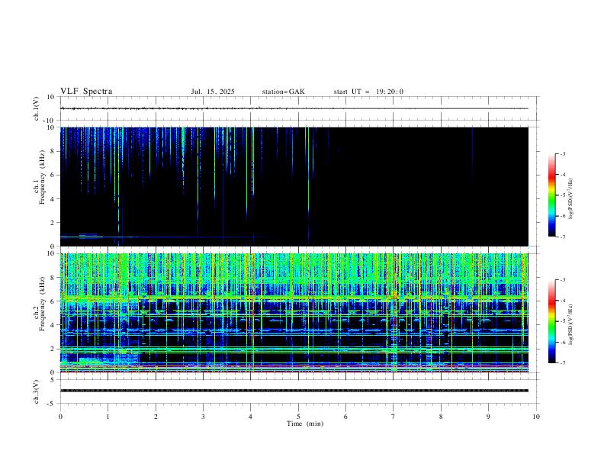Click time axis tick label "7"
Image resolution: width=604 pixels, height=467 pixels.
pos(394,417)
